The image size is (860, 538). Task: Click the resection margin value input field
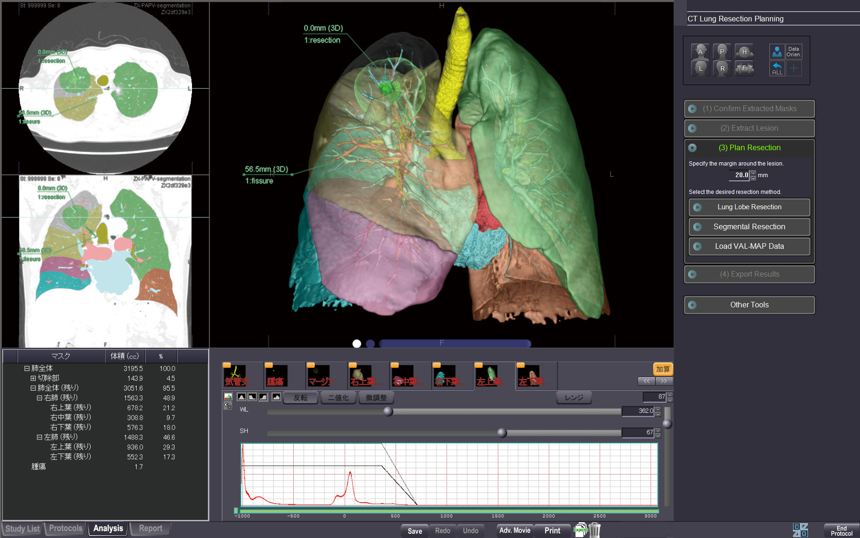click(739, 175)
